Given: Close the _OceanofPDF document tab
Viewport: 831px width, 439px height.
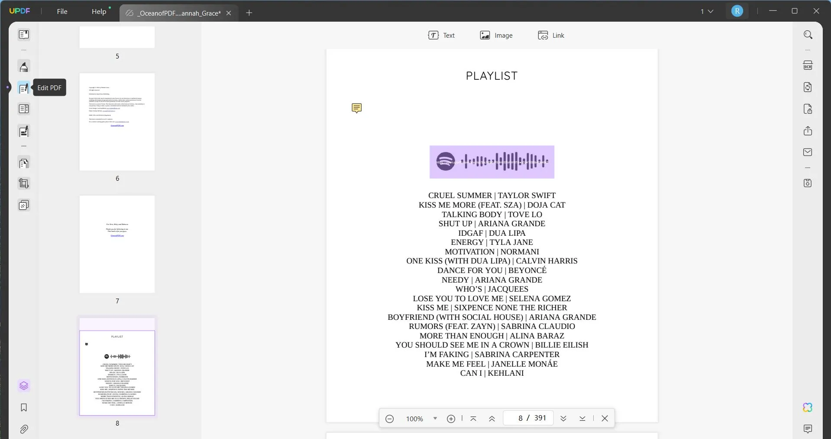Looking at the screenshot, I should (229, 13).
